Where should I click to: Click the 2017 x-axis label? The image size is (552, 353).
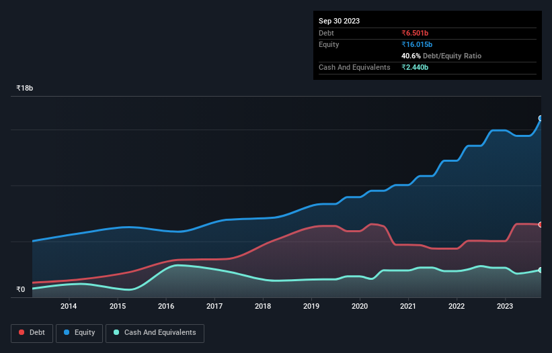coord(214,306)
